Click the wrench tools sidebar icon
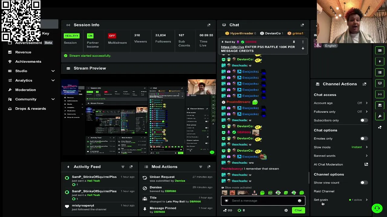 [380, 116]
